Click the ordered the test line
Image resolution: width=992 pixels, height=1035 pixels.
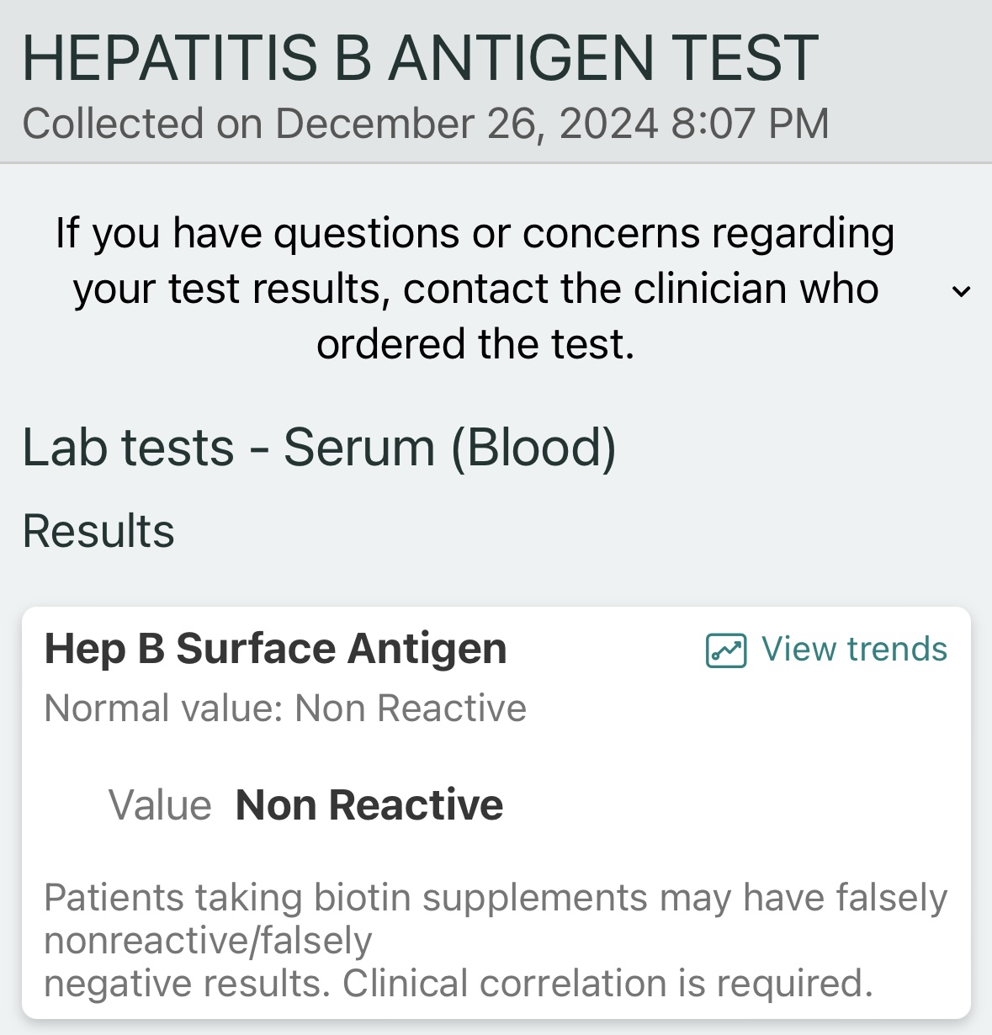475,344
